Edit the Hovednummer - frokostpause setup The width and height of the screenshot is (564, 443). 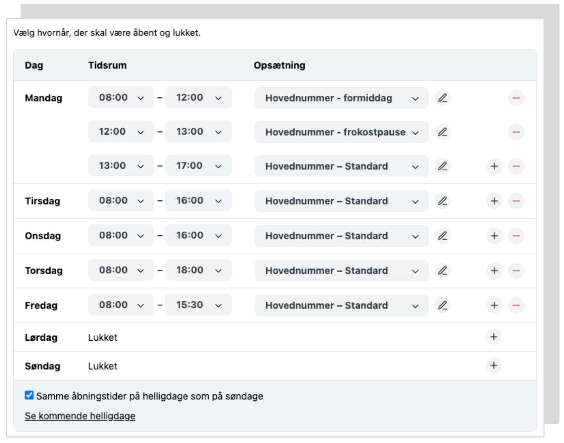pos(442,132)
